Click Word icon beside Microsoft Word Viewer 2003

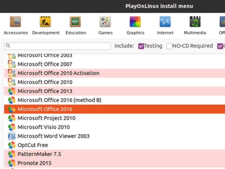[12, 136]
